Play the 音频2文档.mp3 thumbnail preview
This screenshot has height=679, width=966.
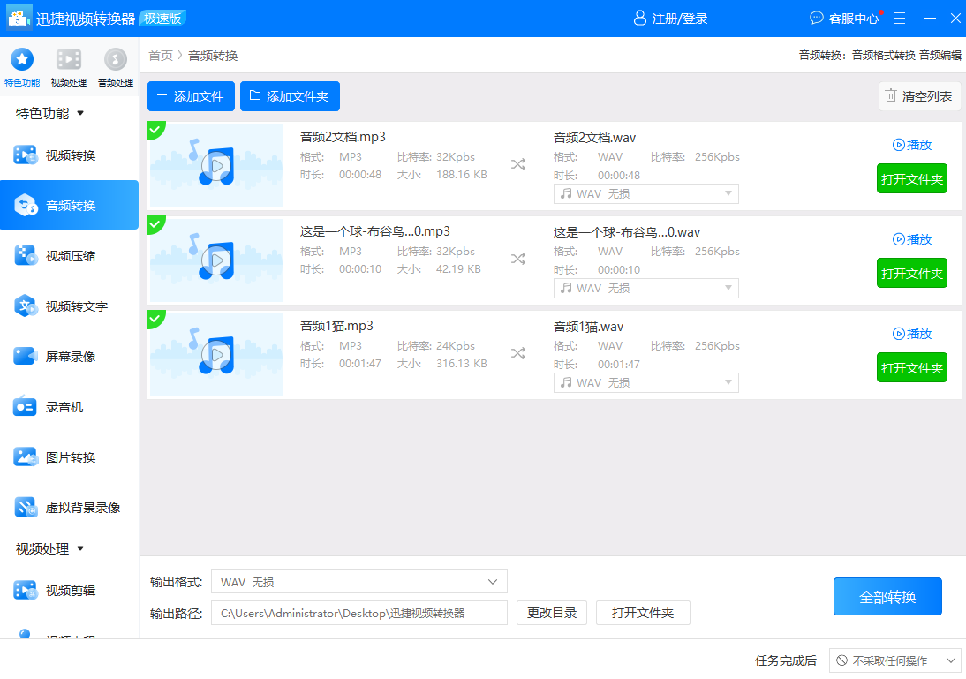tap(215, 166)
